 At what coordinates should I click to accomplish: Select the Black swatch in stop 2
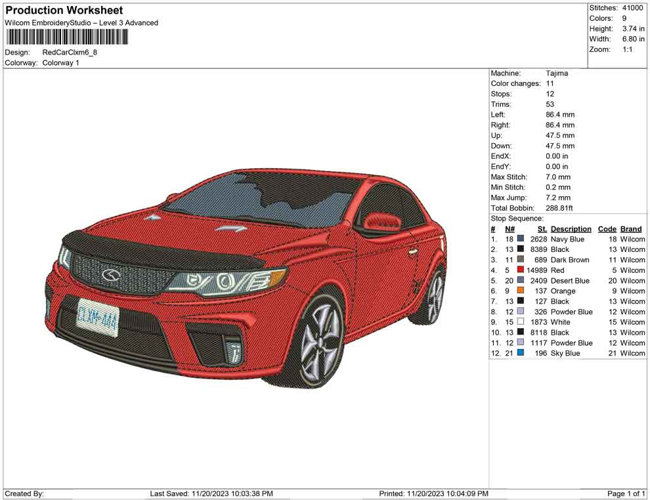pos(521,250)
